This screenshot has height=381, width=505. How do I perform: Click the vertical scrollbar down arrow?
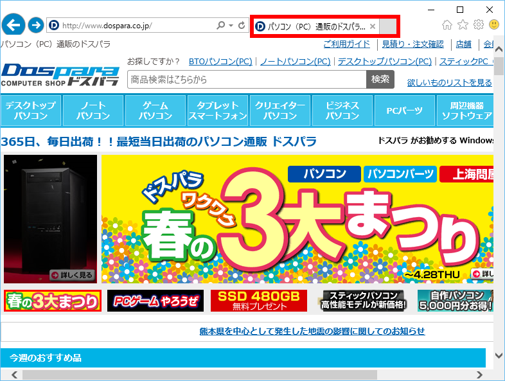499,355
